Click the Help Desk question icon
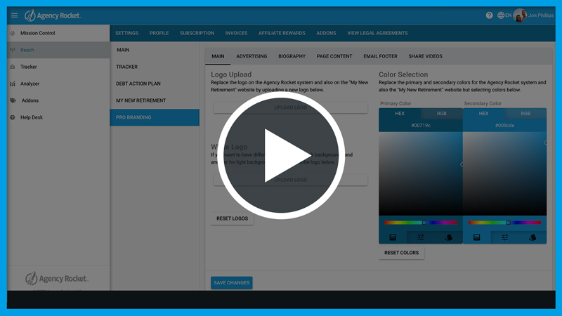 coord(13,117)
